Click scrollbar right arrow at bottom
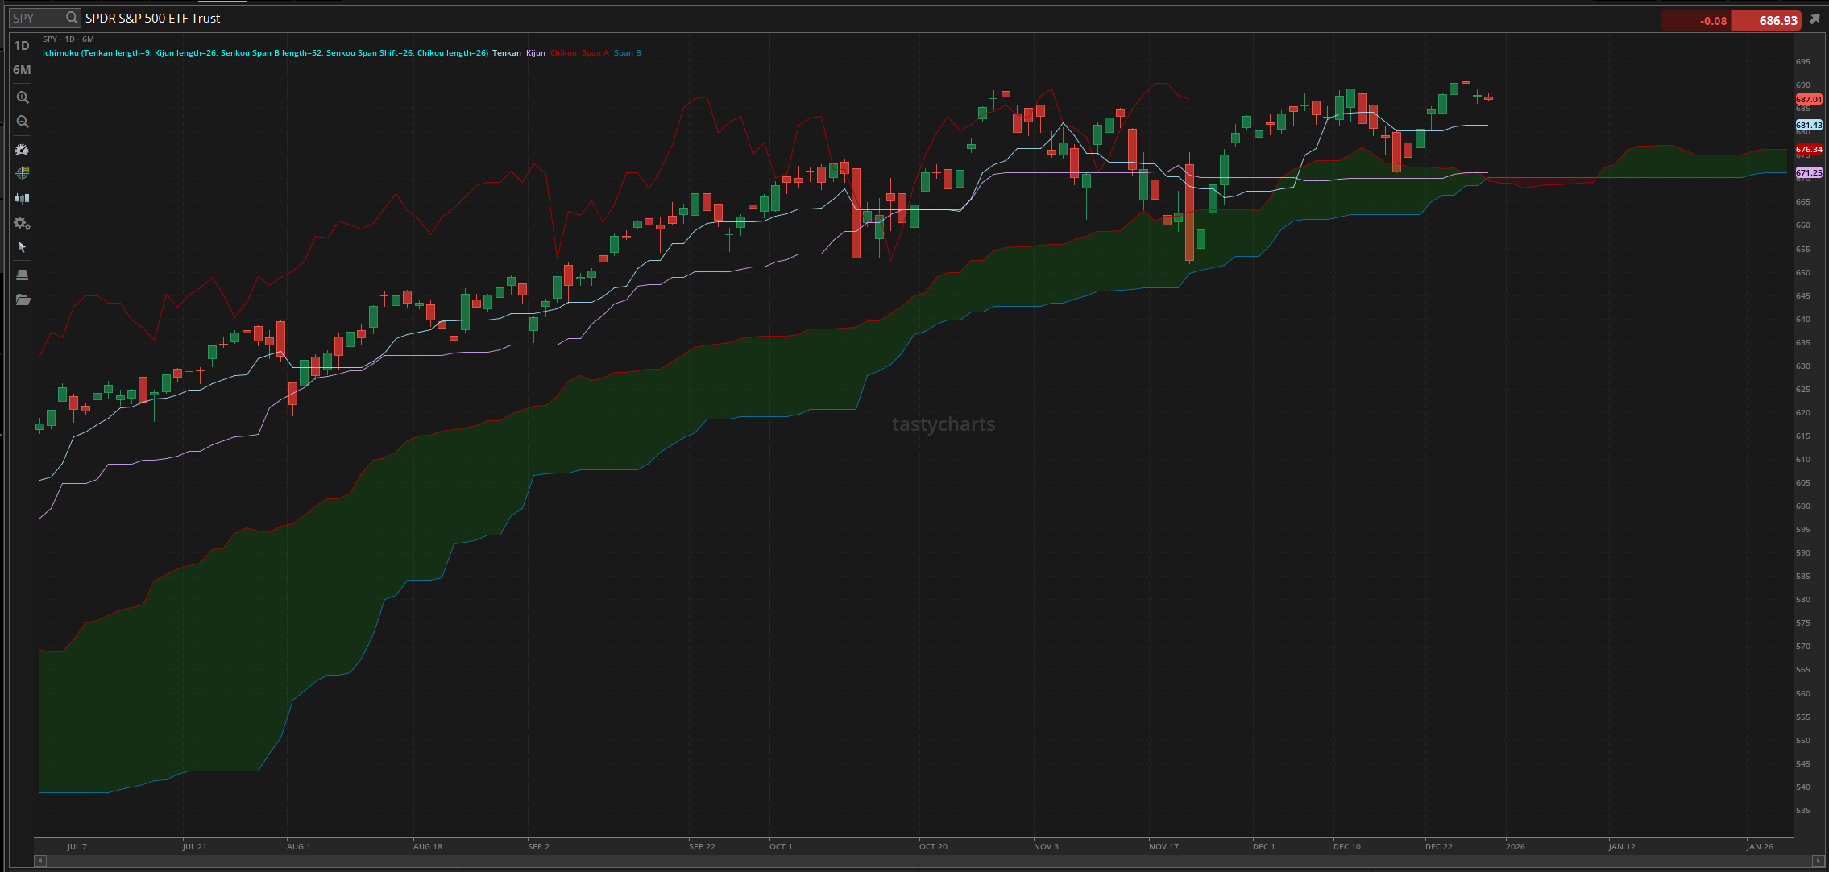The height and width of the screenshot is (872, 1829). coord(1818,861)
